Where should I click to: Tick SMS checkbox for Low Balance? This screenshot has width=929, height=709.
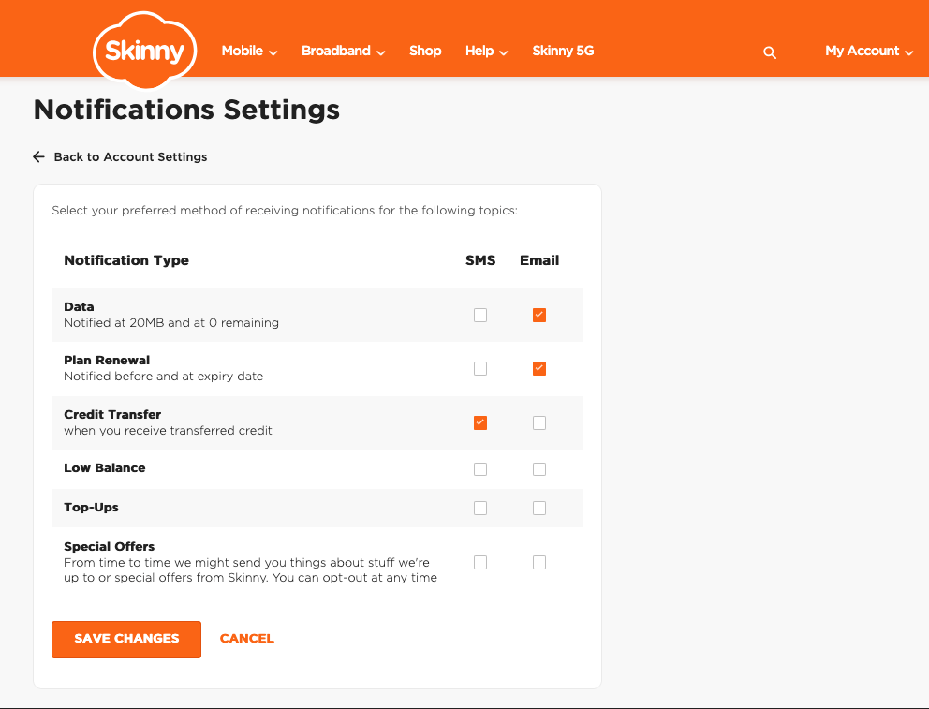[x=480, y=469]
